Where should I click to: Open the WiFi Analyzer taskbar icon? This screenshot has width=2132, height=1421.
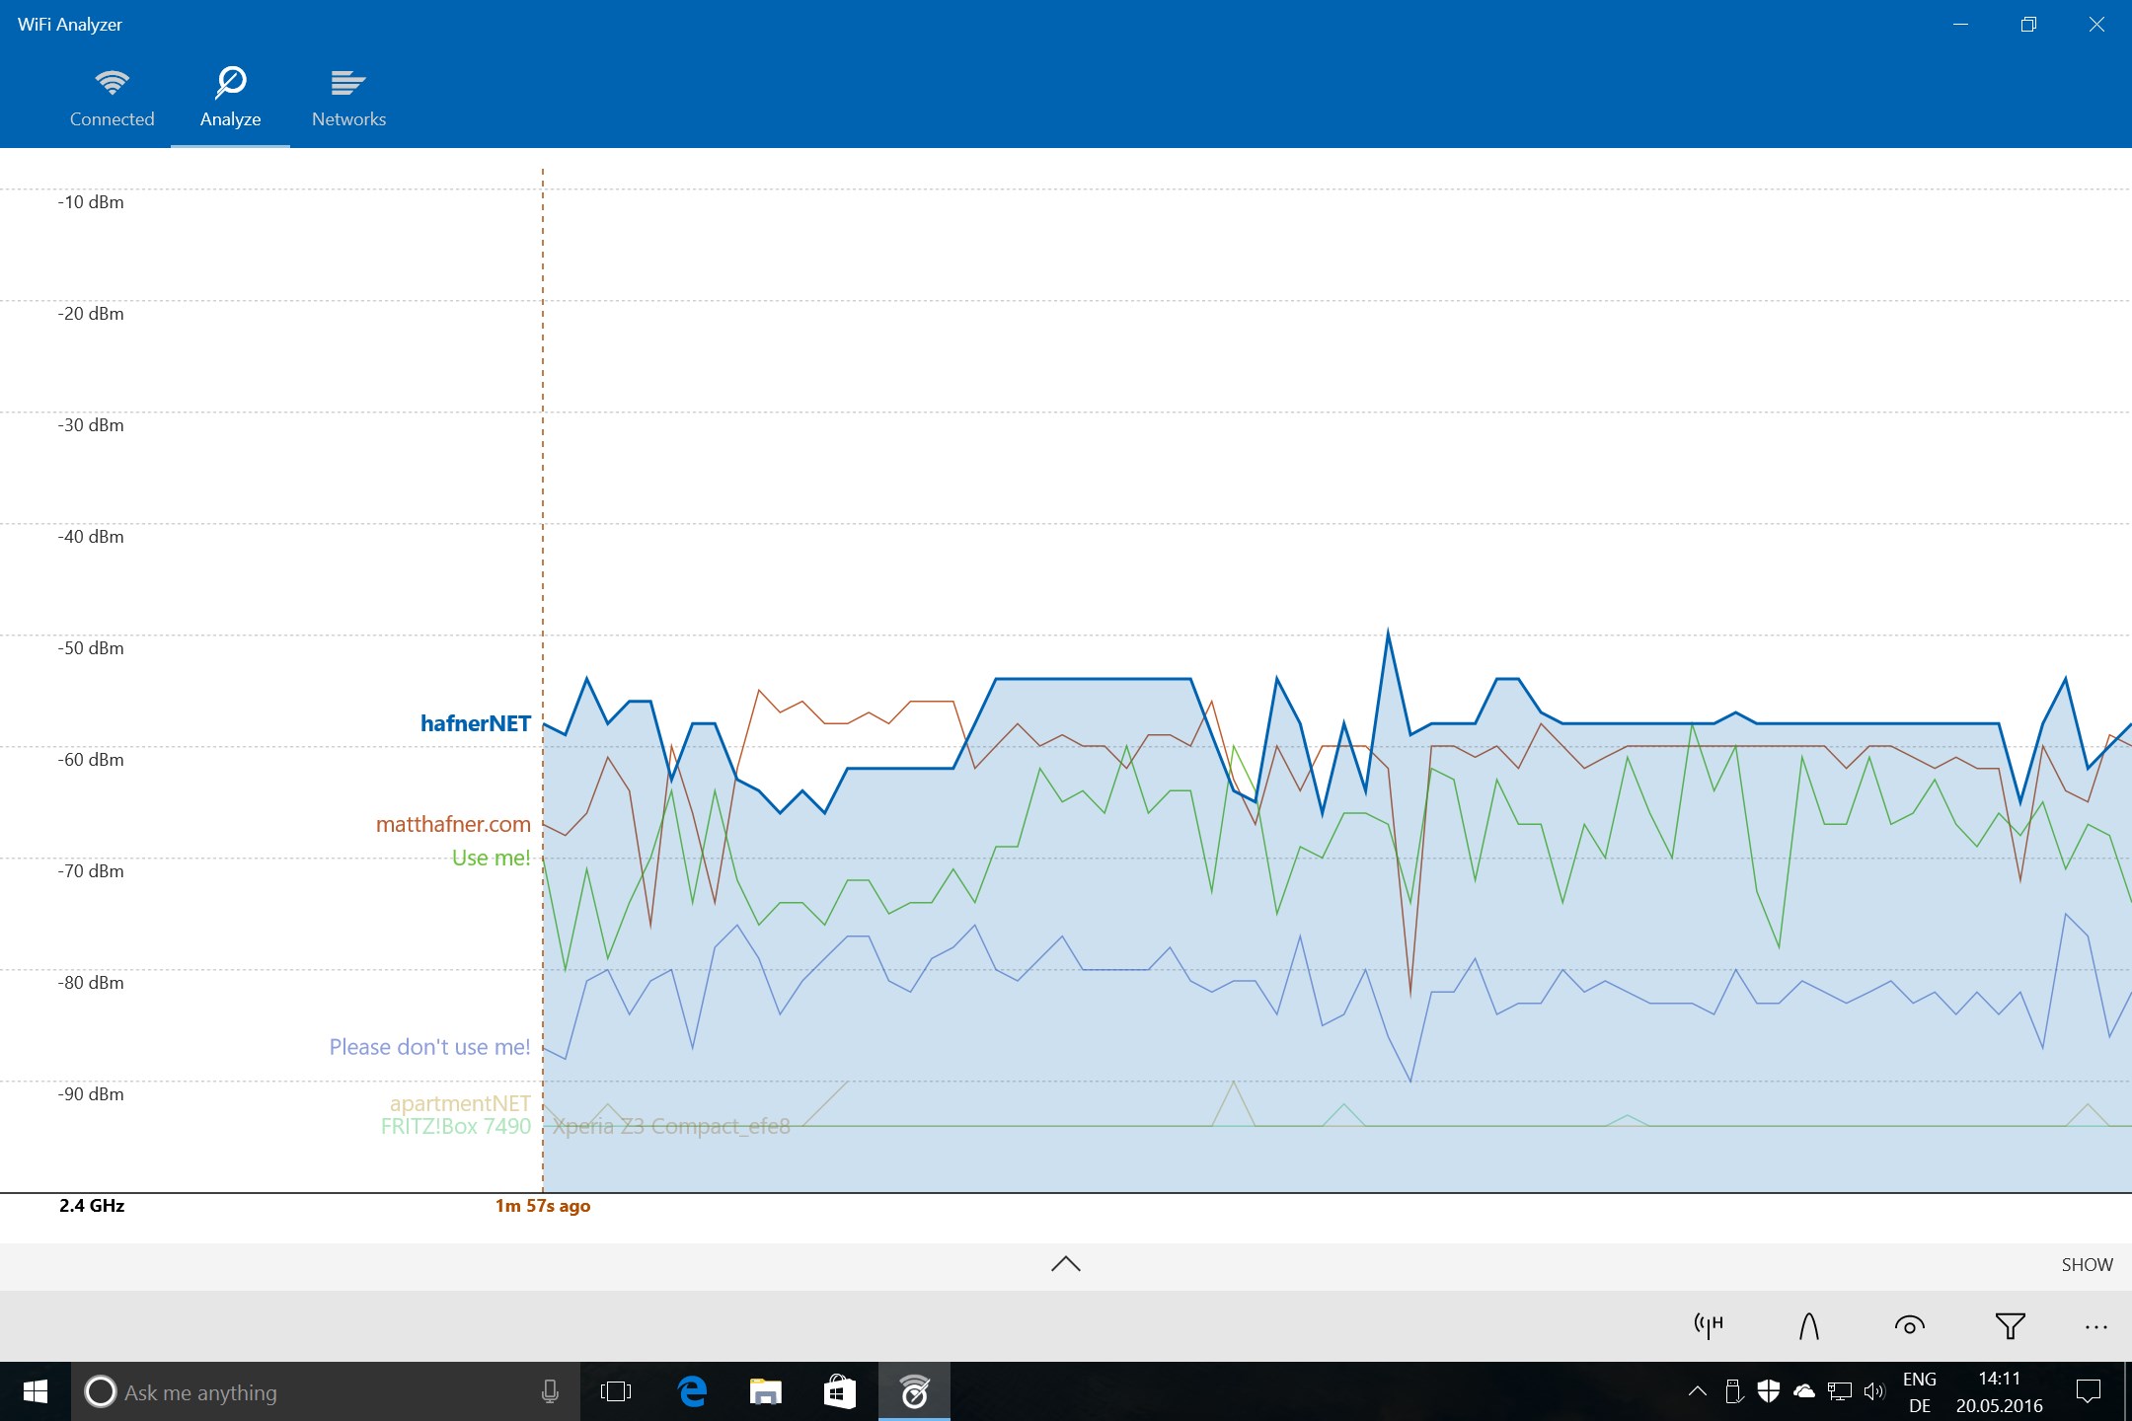click(x=913, y=1391)
